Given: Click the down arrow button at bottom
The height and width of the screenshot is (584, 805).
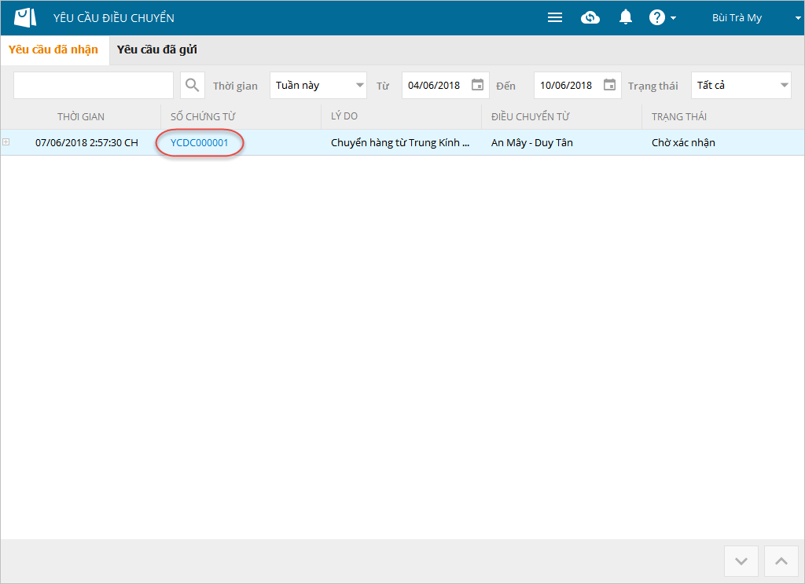Looking at the screenshot, I should [741, 561].
